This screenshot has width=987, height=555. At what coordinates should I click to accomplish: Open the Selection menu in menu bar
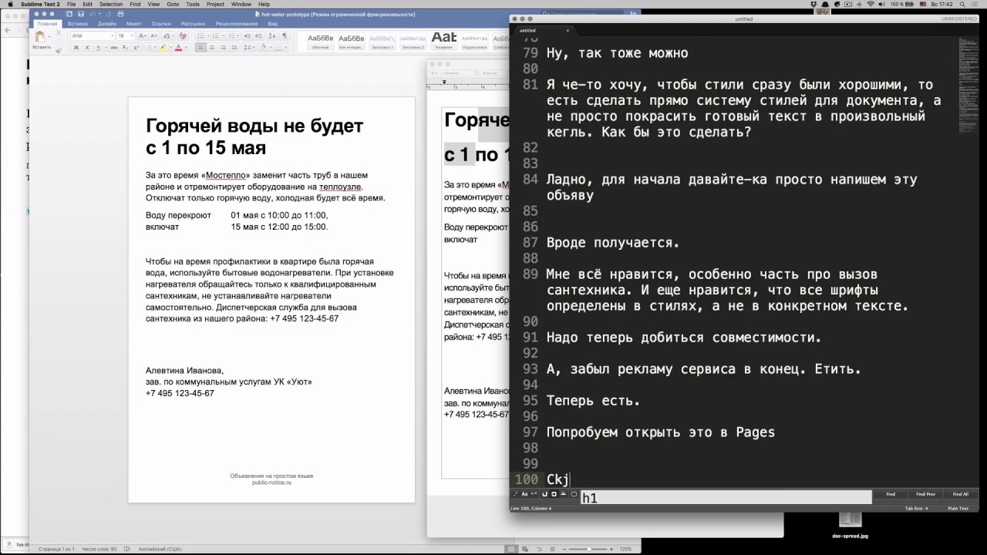tap(111, 4)
